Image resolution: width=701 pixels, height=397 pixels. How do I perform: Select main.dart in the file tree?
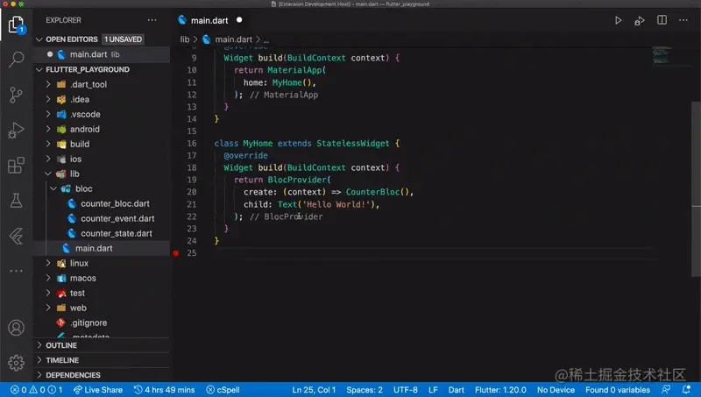pyautogui.click(x=102, y=248)
